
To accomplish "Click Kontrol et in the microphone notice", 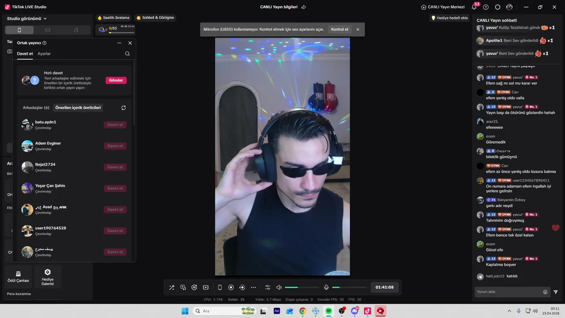I will pyautogui.click(x=340, y=30).
